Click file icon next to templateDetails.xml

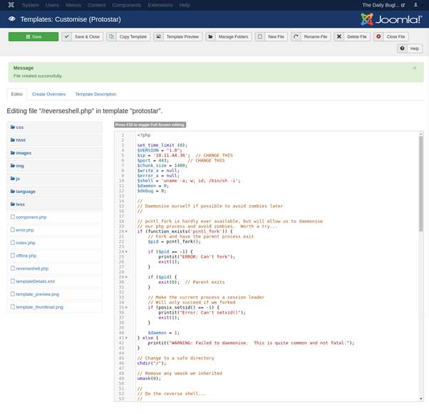tap(13, 281)
